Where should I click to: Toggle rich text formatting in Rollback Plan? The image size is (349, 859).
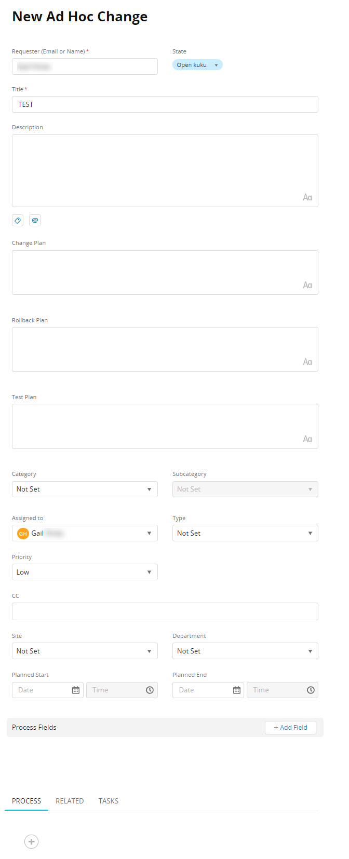tap(307, 362)
